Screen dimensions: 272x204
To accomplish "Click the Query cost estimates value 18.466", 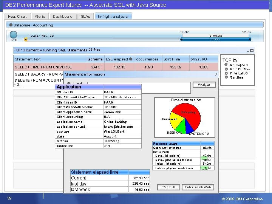I will click(x=207, y=148).
